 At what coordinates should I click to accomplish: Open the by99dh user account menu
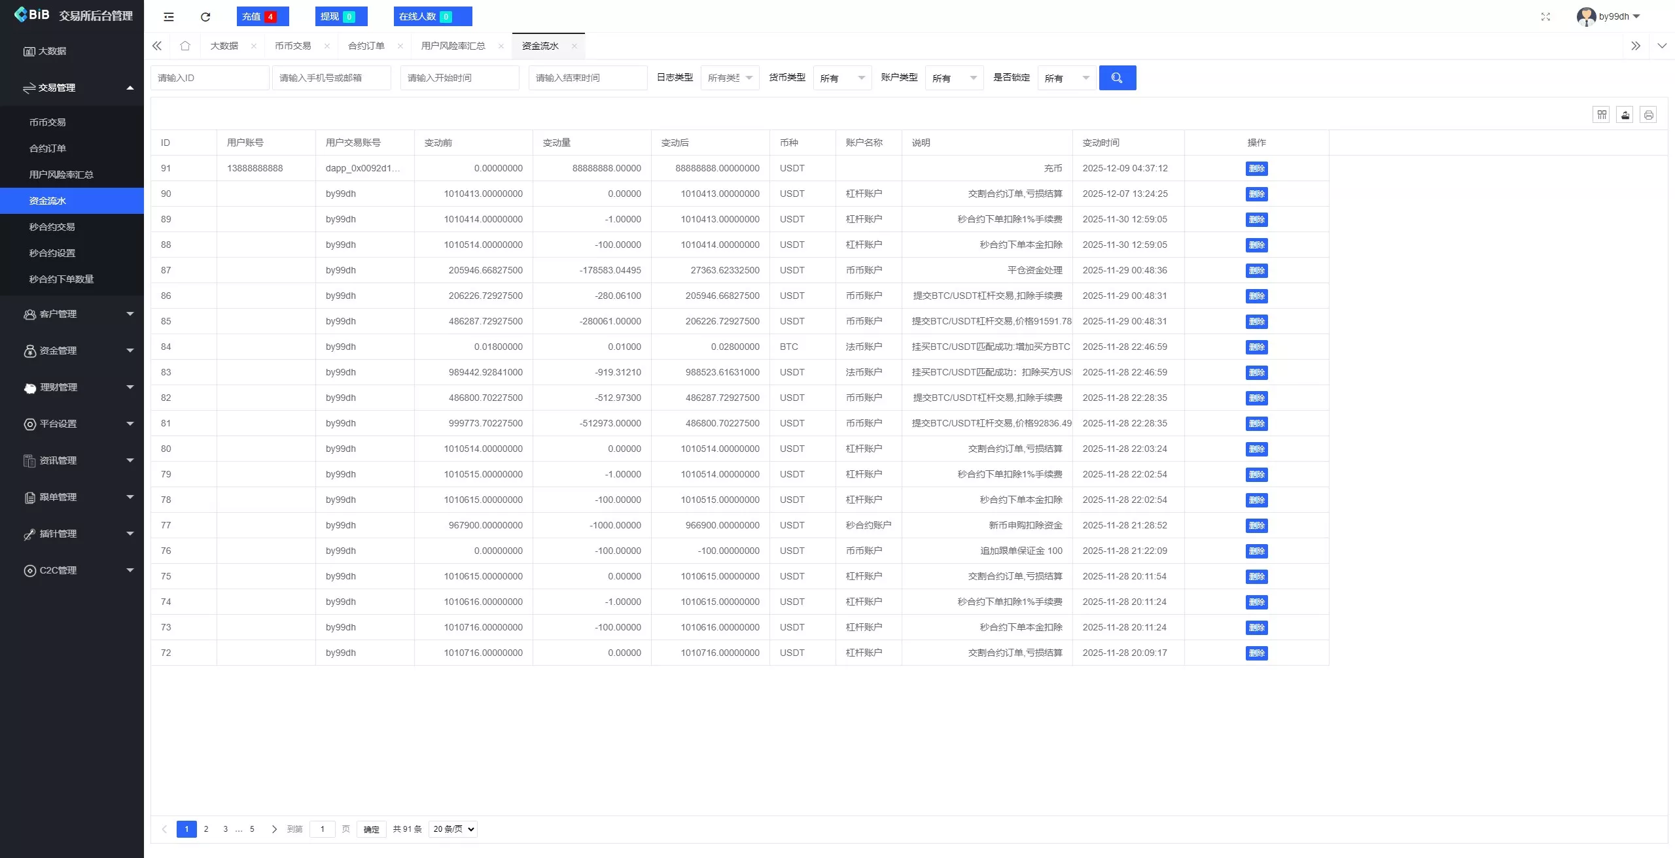point(1613,16)
